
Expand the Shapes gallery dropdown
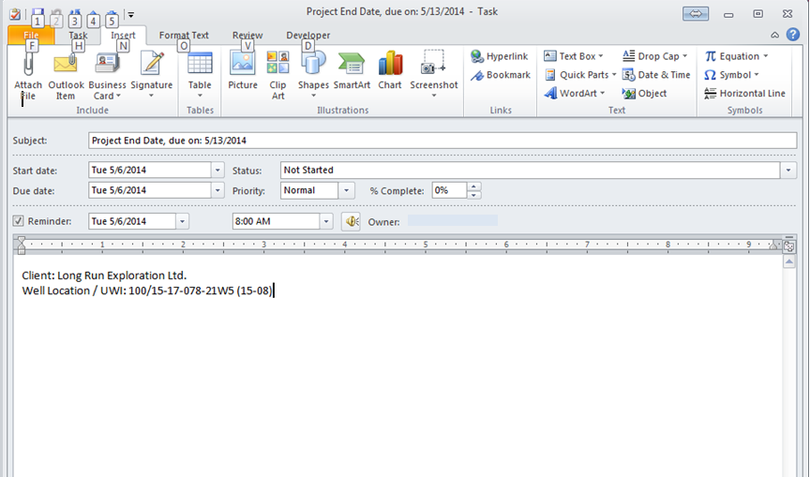[313, 85]
